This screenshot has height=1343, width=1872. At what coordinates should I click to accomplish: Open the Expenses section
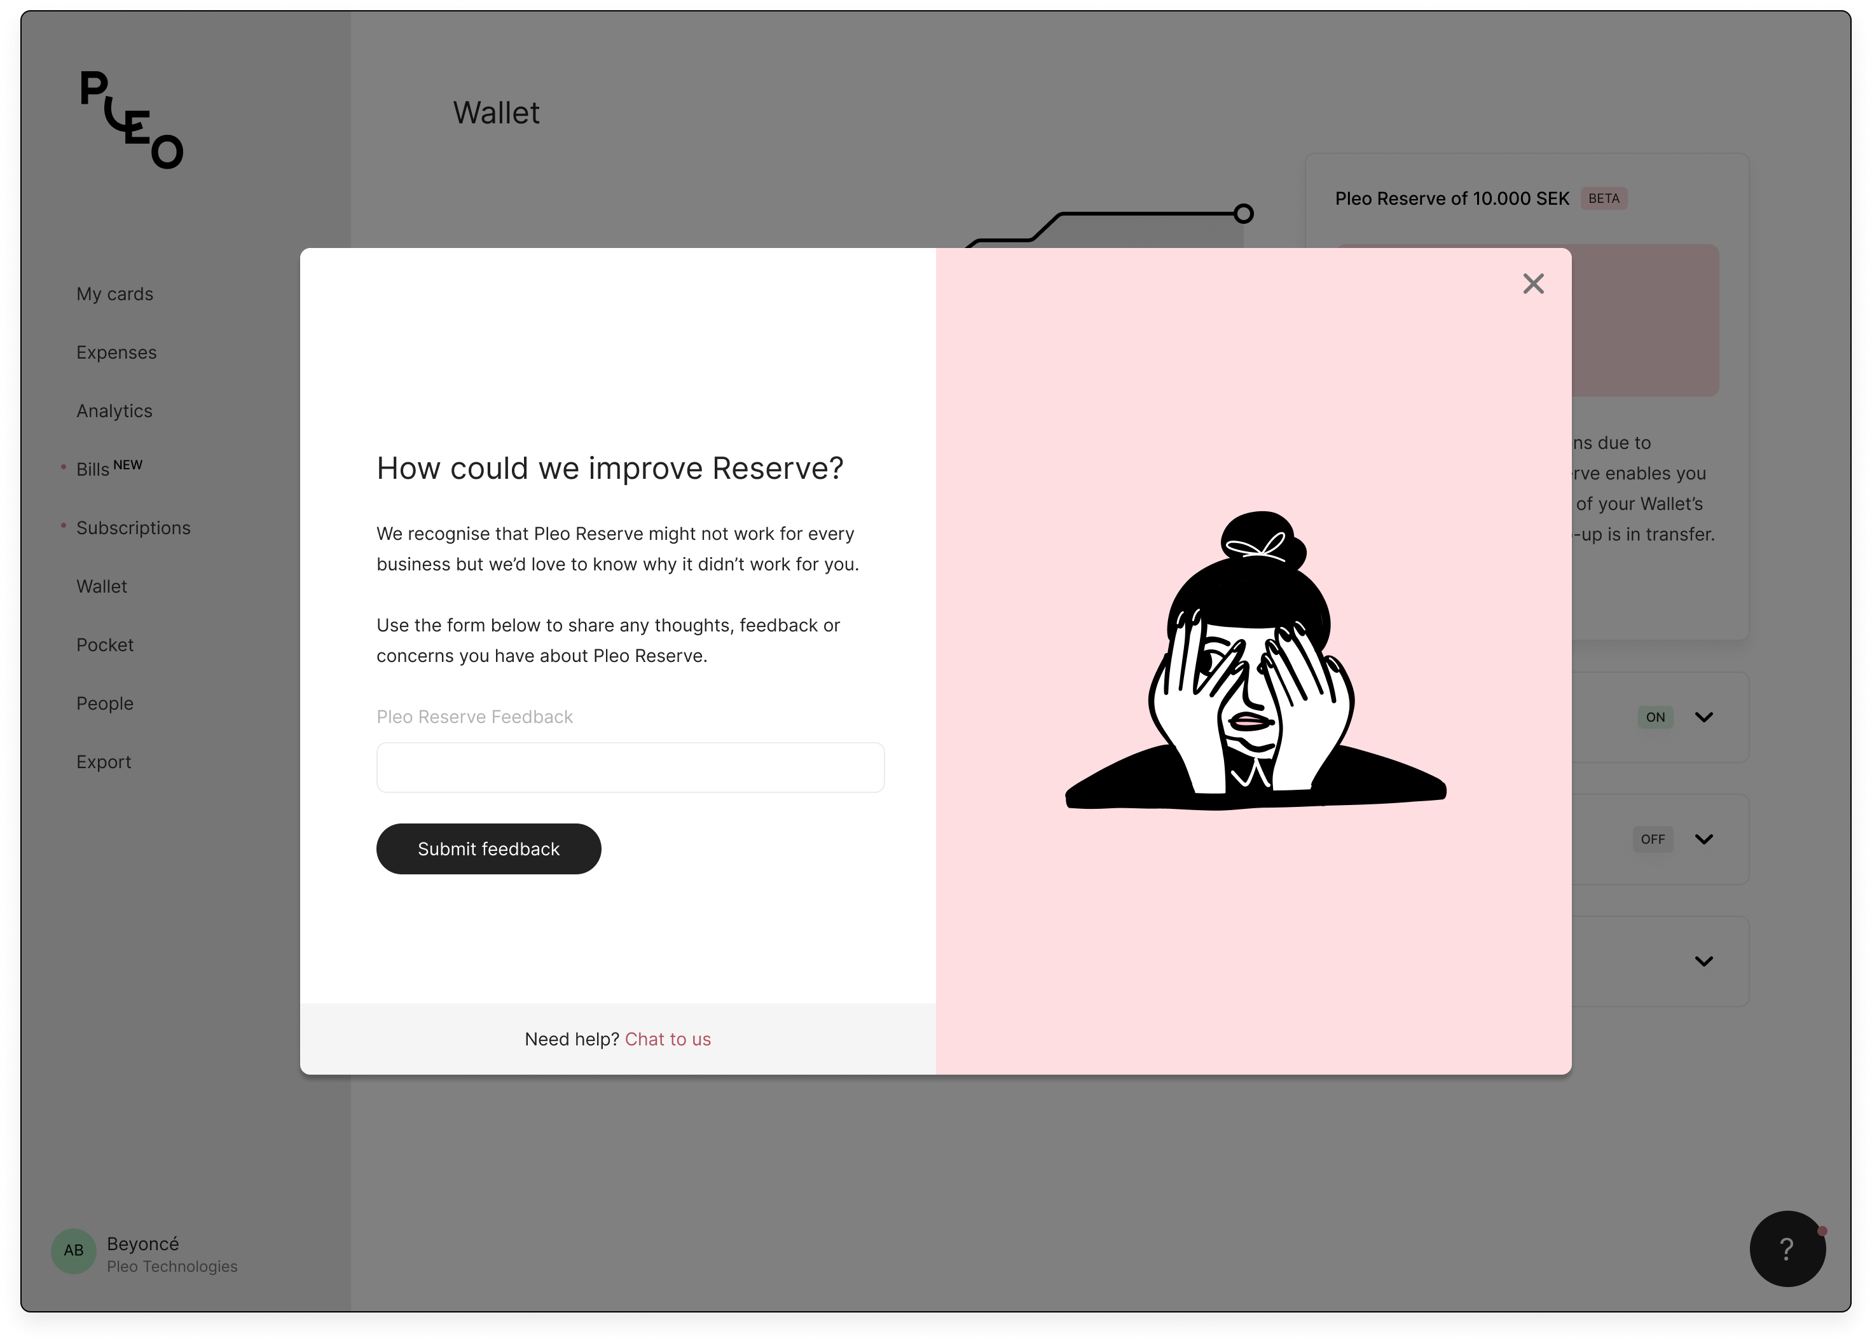pyautogui.click(x=116, y=352)
